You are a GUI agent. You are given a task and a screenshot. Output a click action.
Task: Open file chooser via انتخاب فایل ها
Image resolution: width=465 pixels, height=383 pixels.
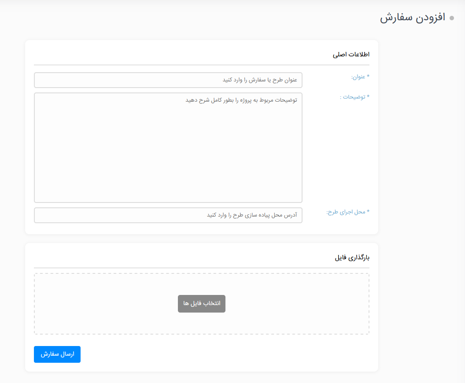click(x=202, y=304)
